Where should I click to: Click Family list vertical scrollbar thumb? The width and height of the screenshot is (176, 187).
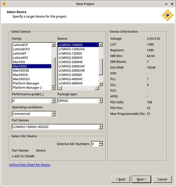53,72
